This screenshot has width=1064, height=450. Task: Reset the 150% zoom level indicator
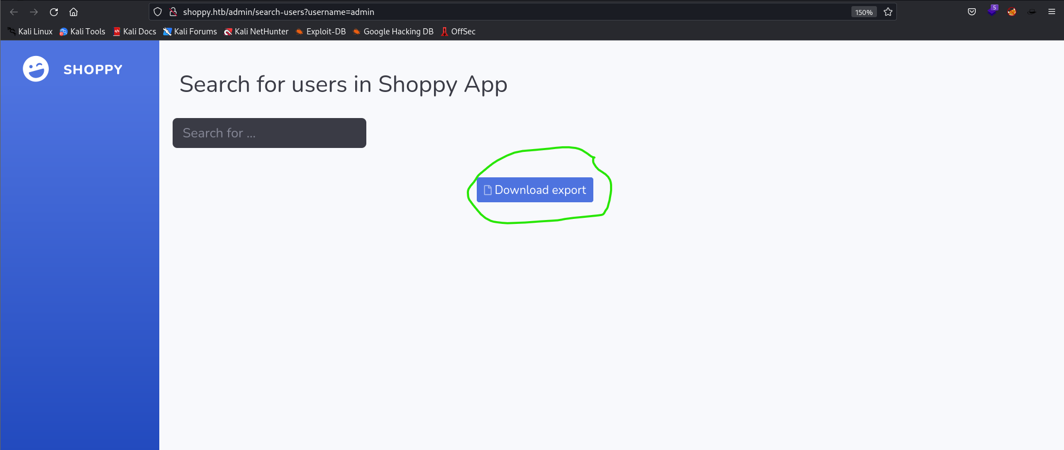tap(864, 12)
